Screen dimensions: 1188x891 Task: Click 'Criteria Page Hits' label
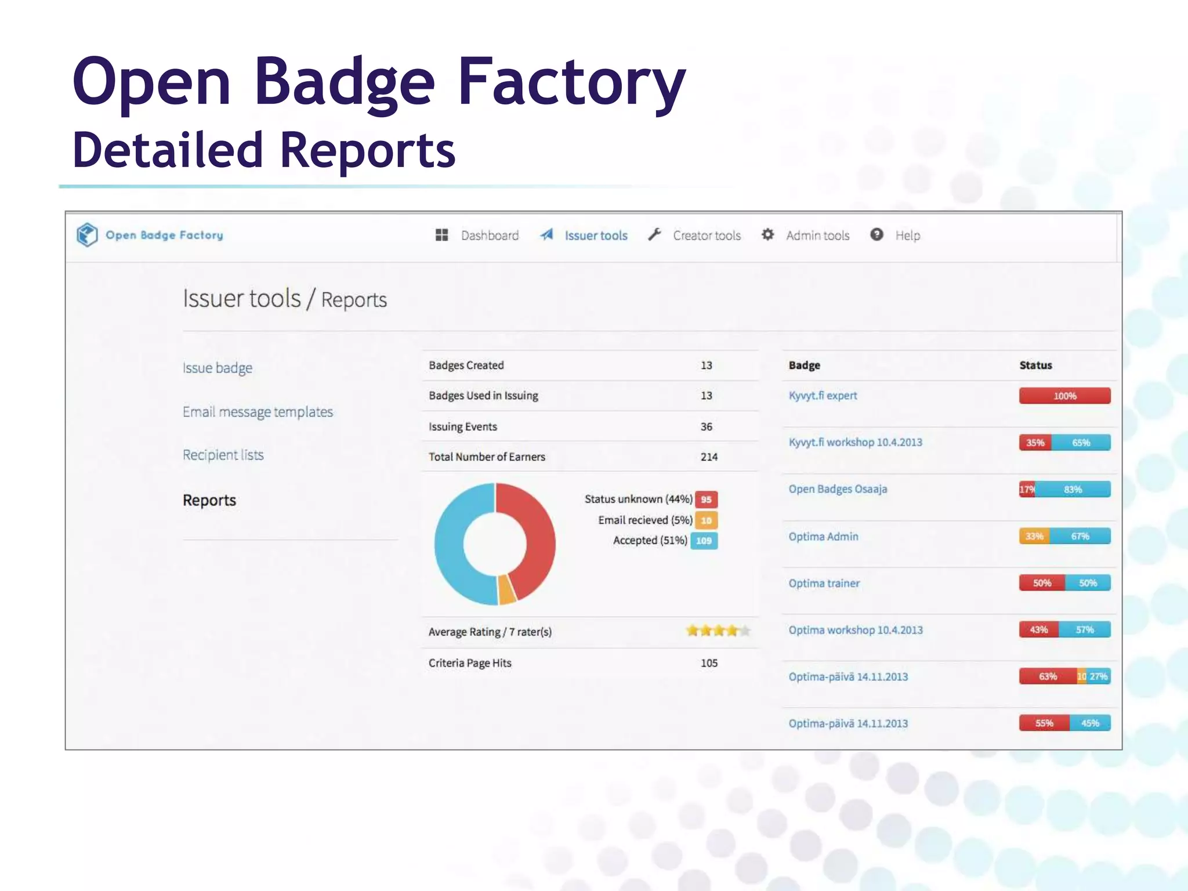point(470,663)
